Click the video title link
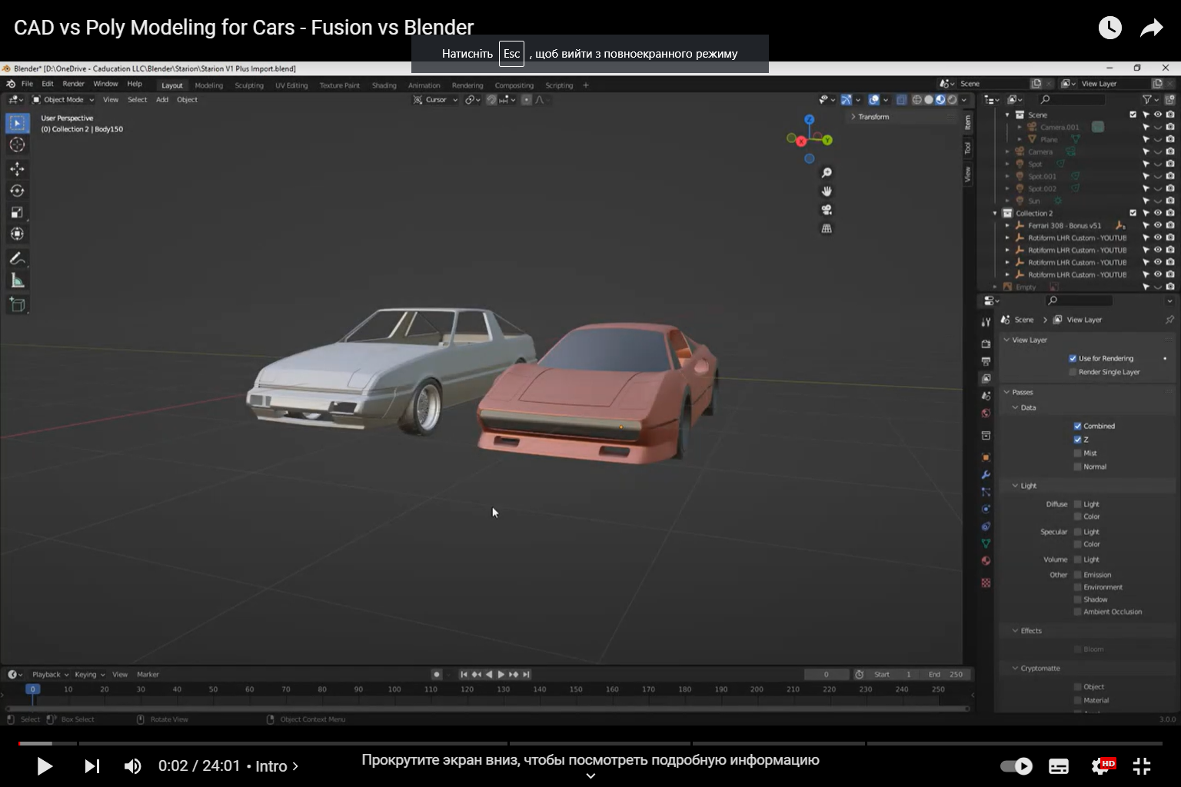The width and height of the screenshot is (1181, 787). click(x=244, y=28)
